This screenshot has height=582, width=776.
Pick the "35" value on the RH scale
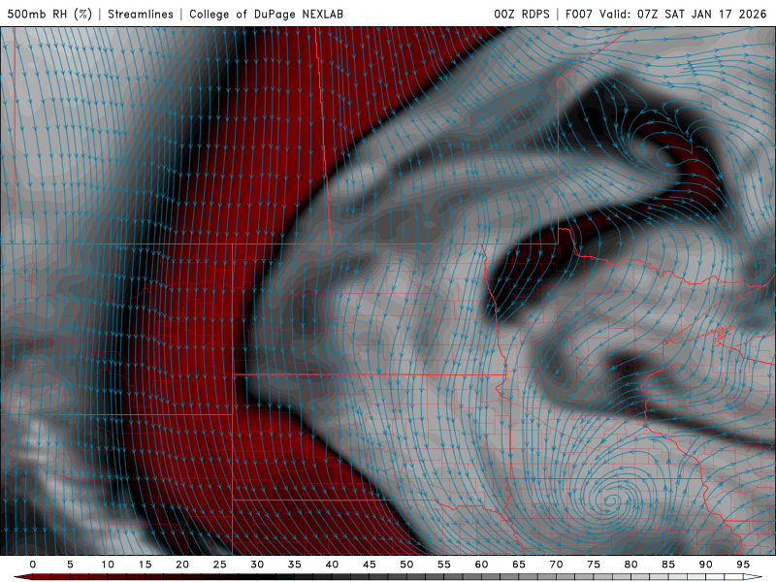(x=295, y=565)
